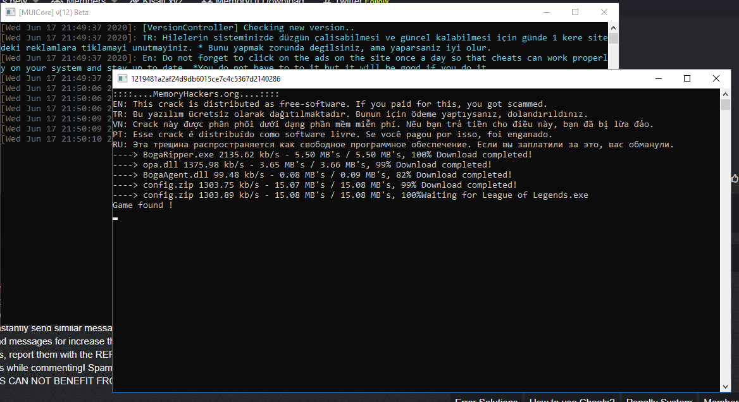
Task: Click the MUICore window title bar icon
Action: pos(10,12)
